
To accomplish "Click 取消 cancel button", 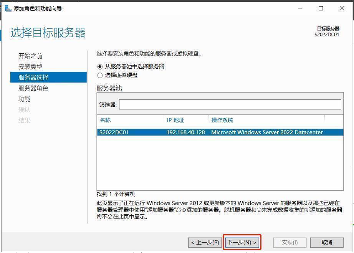I will point(327,243).
